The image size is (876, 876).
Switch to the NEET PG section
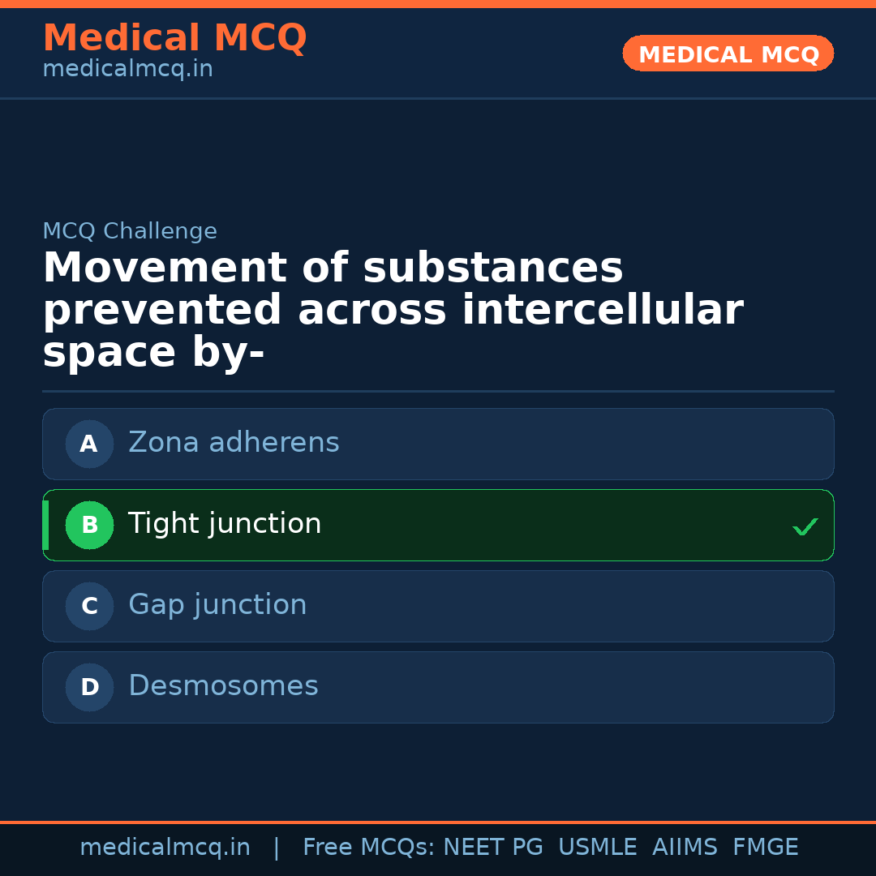[492, 846]
